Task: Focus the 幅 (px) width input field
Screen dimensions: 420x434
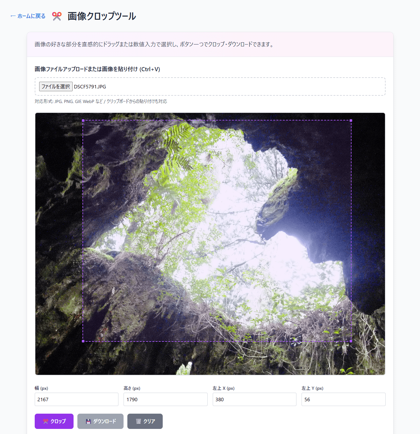Action: coord(76,399)
